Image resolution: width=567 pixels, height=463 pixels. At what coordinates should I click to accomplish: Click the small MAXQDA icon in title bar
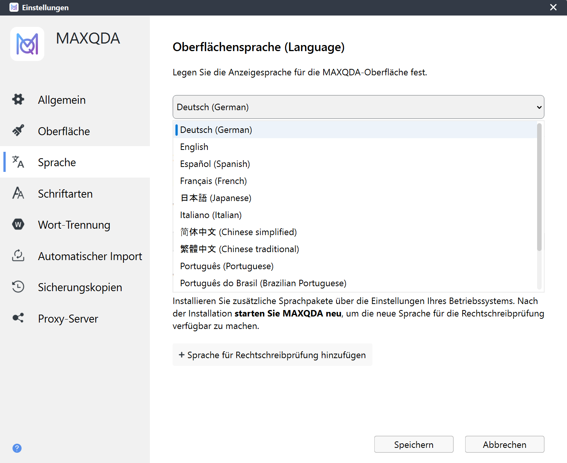(x=14, y=7)
